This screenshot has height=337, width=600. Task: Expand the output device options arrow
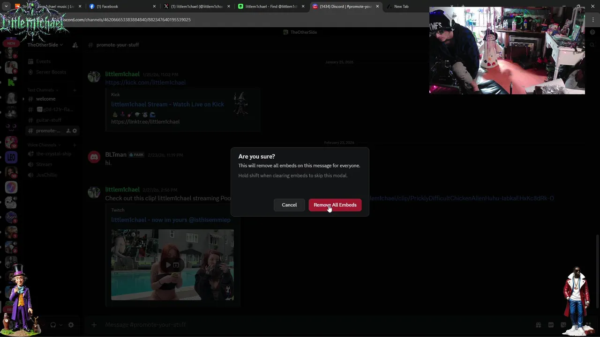60,325
